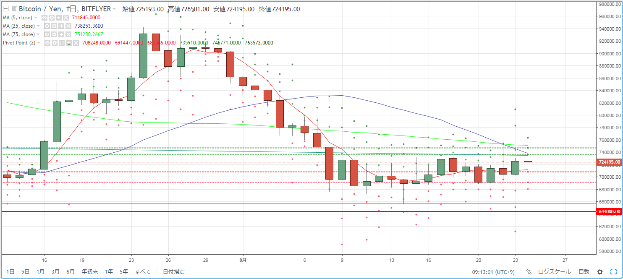Switch range to 6月
Screen dimensions: 623x279
pos(71,271)
